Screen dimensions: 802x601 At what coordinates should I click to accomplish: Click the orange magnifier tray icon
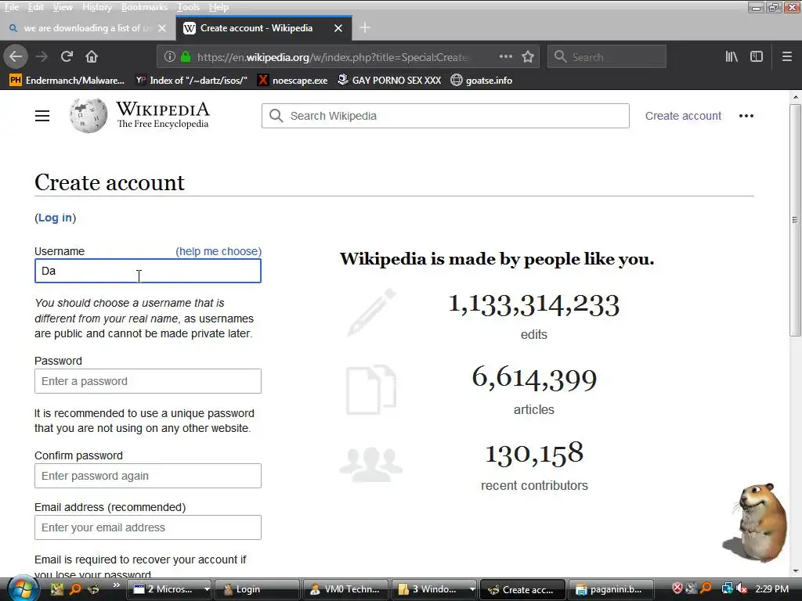pyautogui.click(x=706, y=588)
